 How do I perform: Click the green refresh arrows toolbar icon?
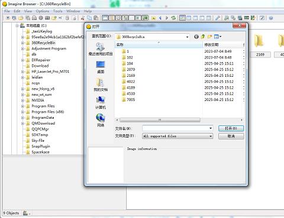coord(173,18)
